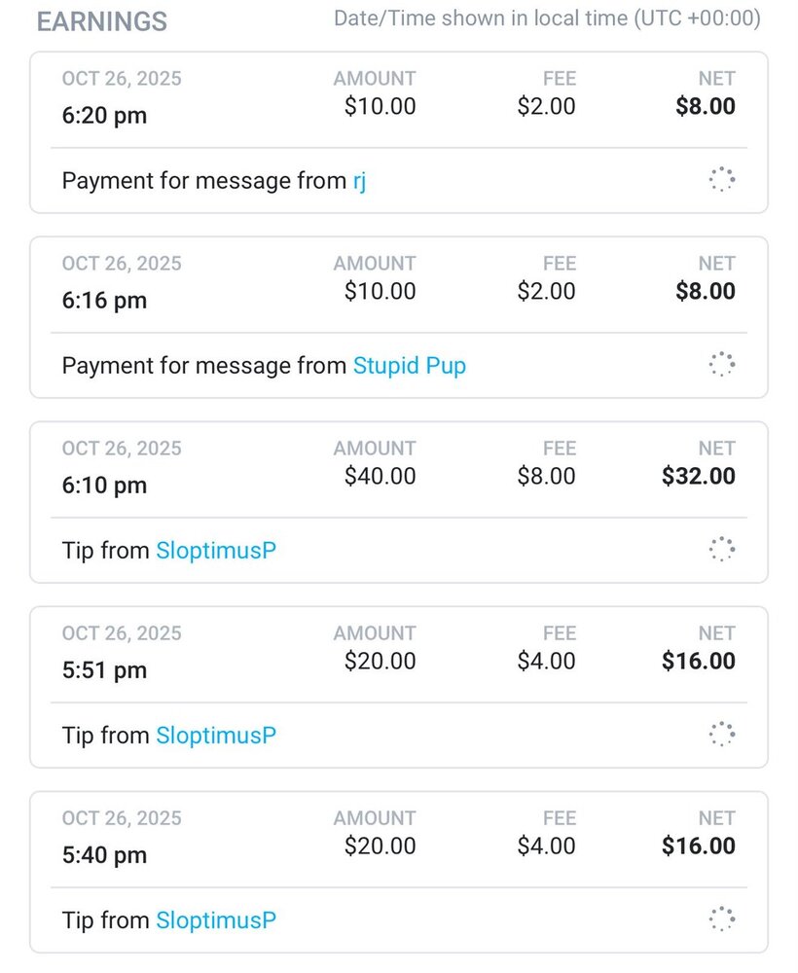Click the 5:51 pm timestamp
The image size is (798, 973).
coord(104,670)
